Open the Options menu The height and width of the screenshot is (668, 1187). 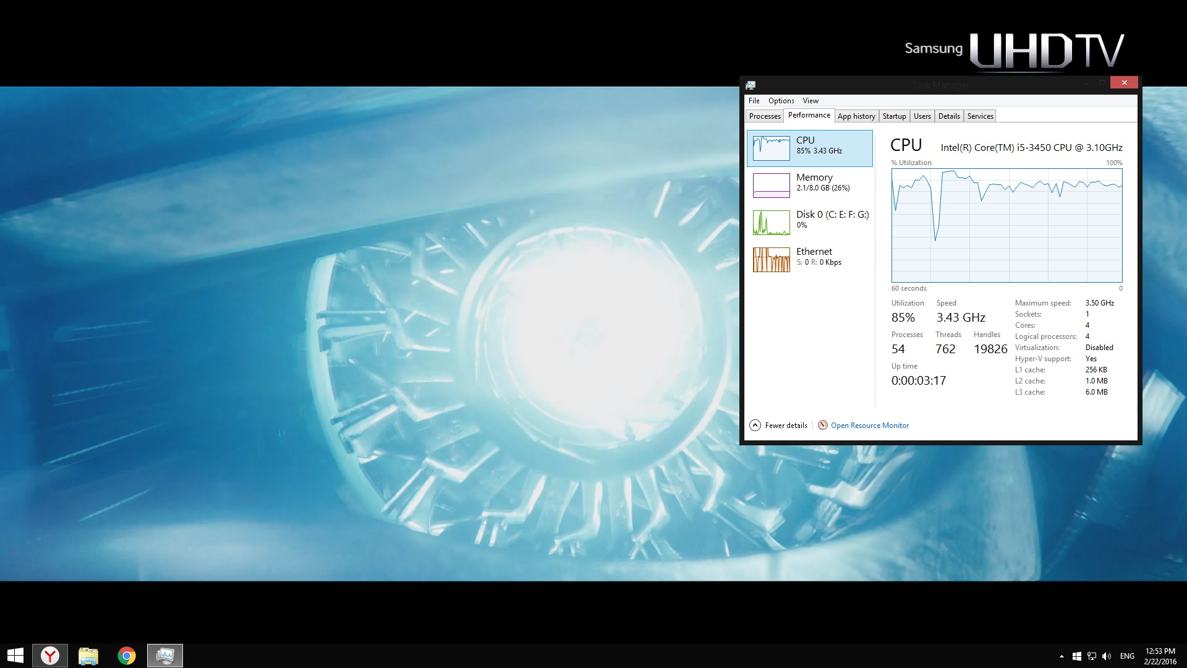(x=781, y=101)
